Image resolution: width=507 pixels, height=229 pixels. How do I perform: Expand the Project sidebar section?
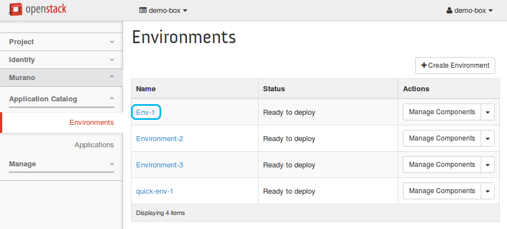[x=61, y=42]
